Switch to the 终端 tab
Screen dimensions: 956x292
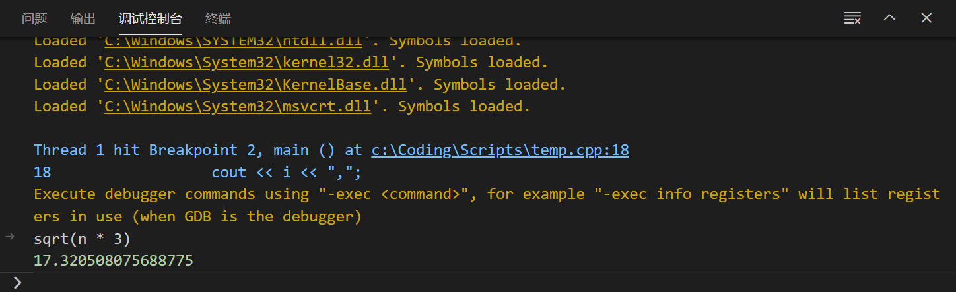218,18
